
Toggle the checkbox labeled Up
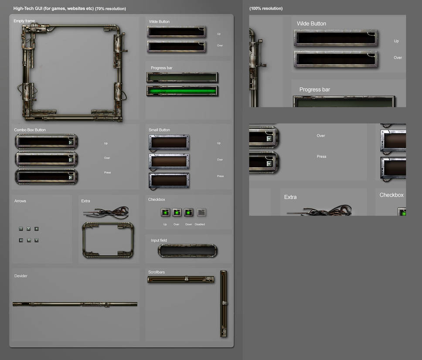click(165, 212)
